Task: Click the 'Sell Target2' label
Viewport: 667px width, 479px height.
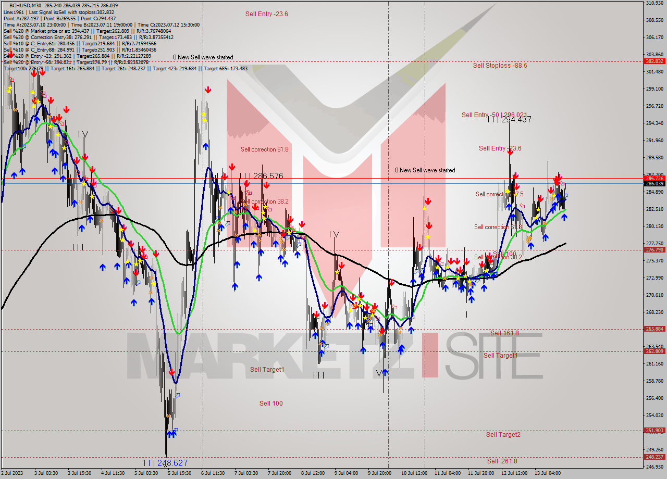Action: pyautogui.click(x=503, y=435)
